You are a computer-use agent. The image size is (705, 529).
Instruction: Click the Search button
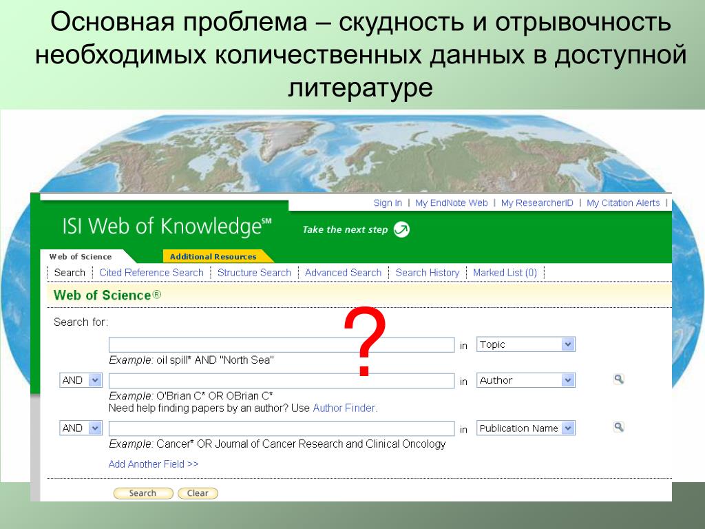(x=143, y=493)
